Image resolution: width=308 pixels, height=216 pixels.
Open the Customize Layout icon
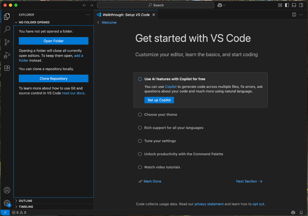click(280, 5)
